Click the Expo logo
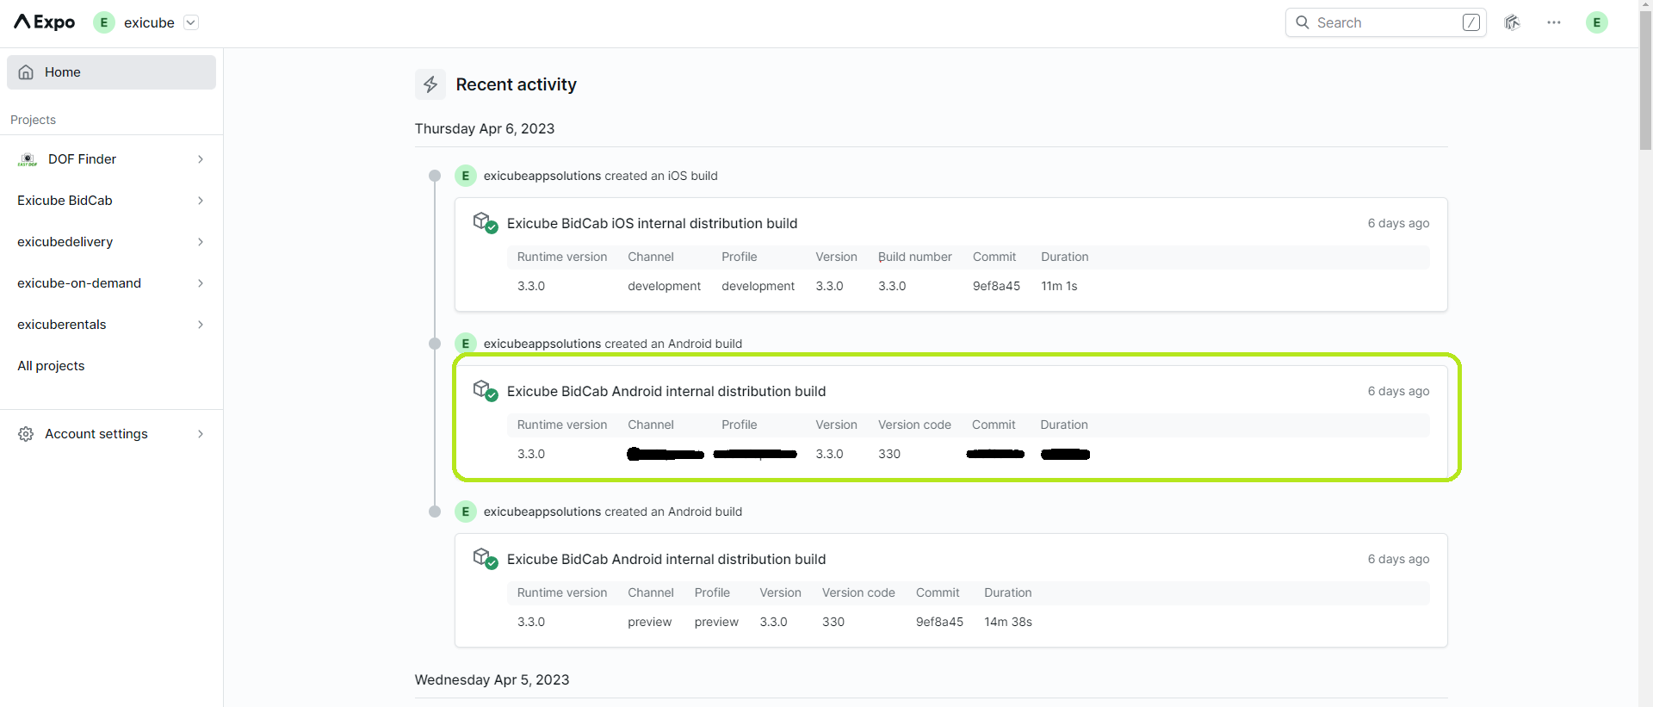The image size is (1653, 707). 45,22
